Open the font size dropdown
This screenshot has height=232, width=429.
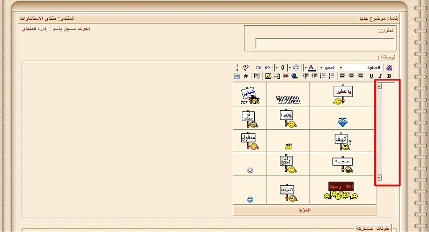click(x=330, y=68)
